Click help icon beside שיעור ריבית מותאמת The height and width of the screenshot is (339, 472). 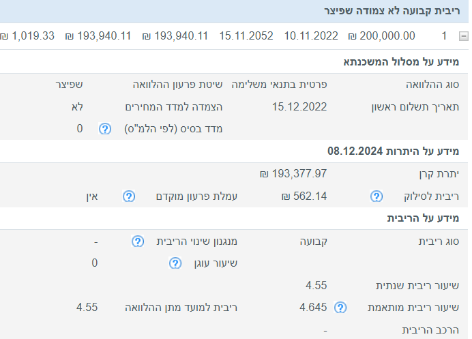click(340, 308)
